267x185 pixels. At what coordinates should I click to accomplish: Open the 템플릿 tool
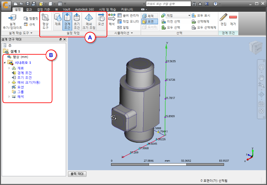pyautogui.click(x=31, y=18)
